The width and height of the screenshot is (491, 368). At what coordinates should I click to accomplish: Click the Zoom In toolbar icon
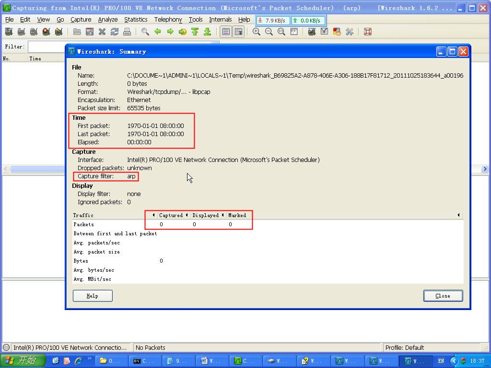pyautogui.click(x=257, y=32)
